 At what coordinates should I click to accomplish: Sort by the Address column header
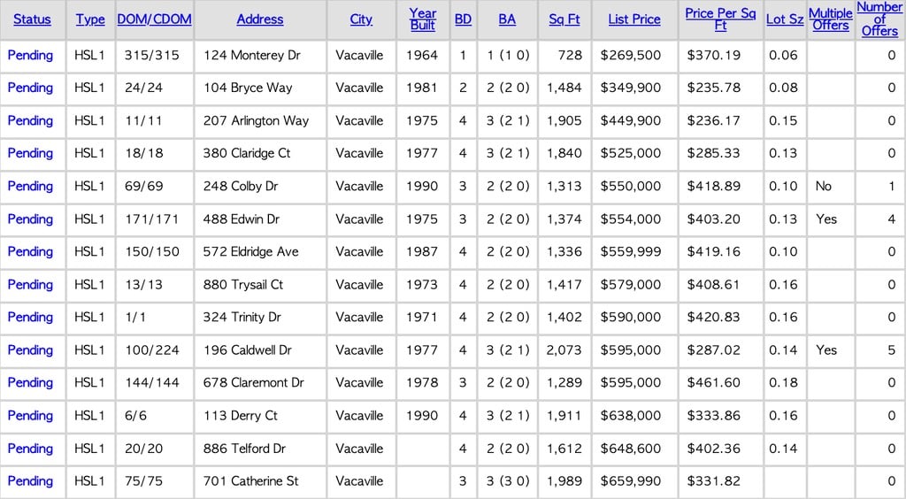click(x=260, y=19)
